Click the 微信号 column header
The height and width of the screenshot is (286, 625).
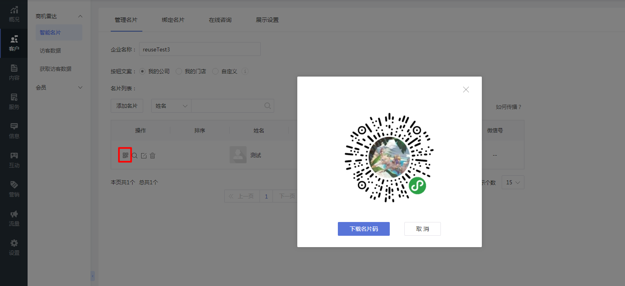pyautogui.click(x=495, y=130)
